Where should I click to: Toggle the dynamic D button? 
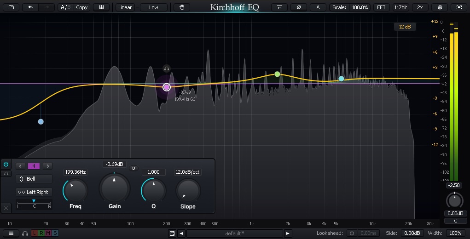point(133,168)
